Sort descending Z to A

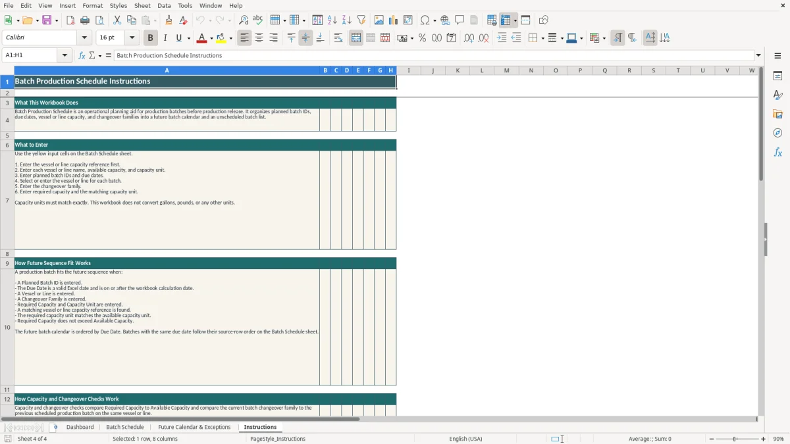point(347,20)
